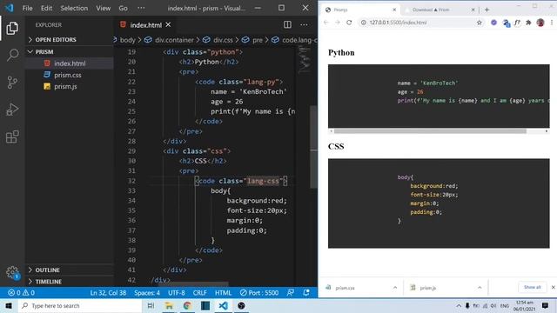The image size is (557, 313).
Task: Select the index.html editor tab
Action: (145, 25)
